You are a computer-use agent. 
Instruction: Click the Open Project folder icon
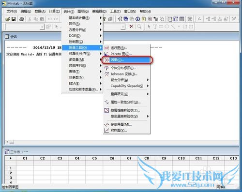click(8, 19)
